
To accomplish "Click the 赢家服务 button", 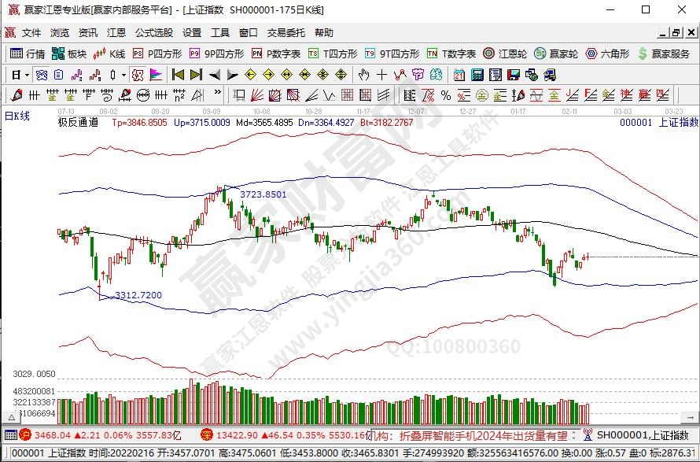I will (665, 54).
